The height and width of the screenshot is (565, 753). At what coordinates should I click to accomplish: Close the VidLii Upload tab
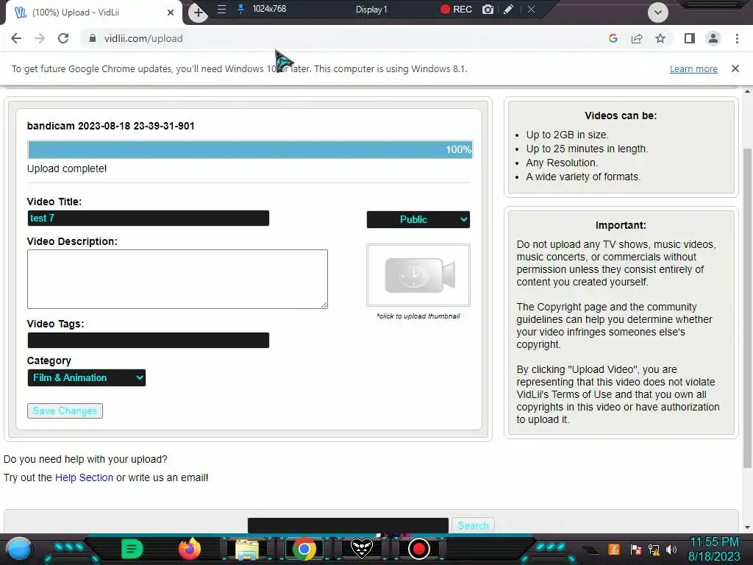click(x=171, y=13)
